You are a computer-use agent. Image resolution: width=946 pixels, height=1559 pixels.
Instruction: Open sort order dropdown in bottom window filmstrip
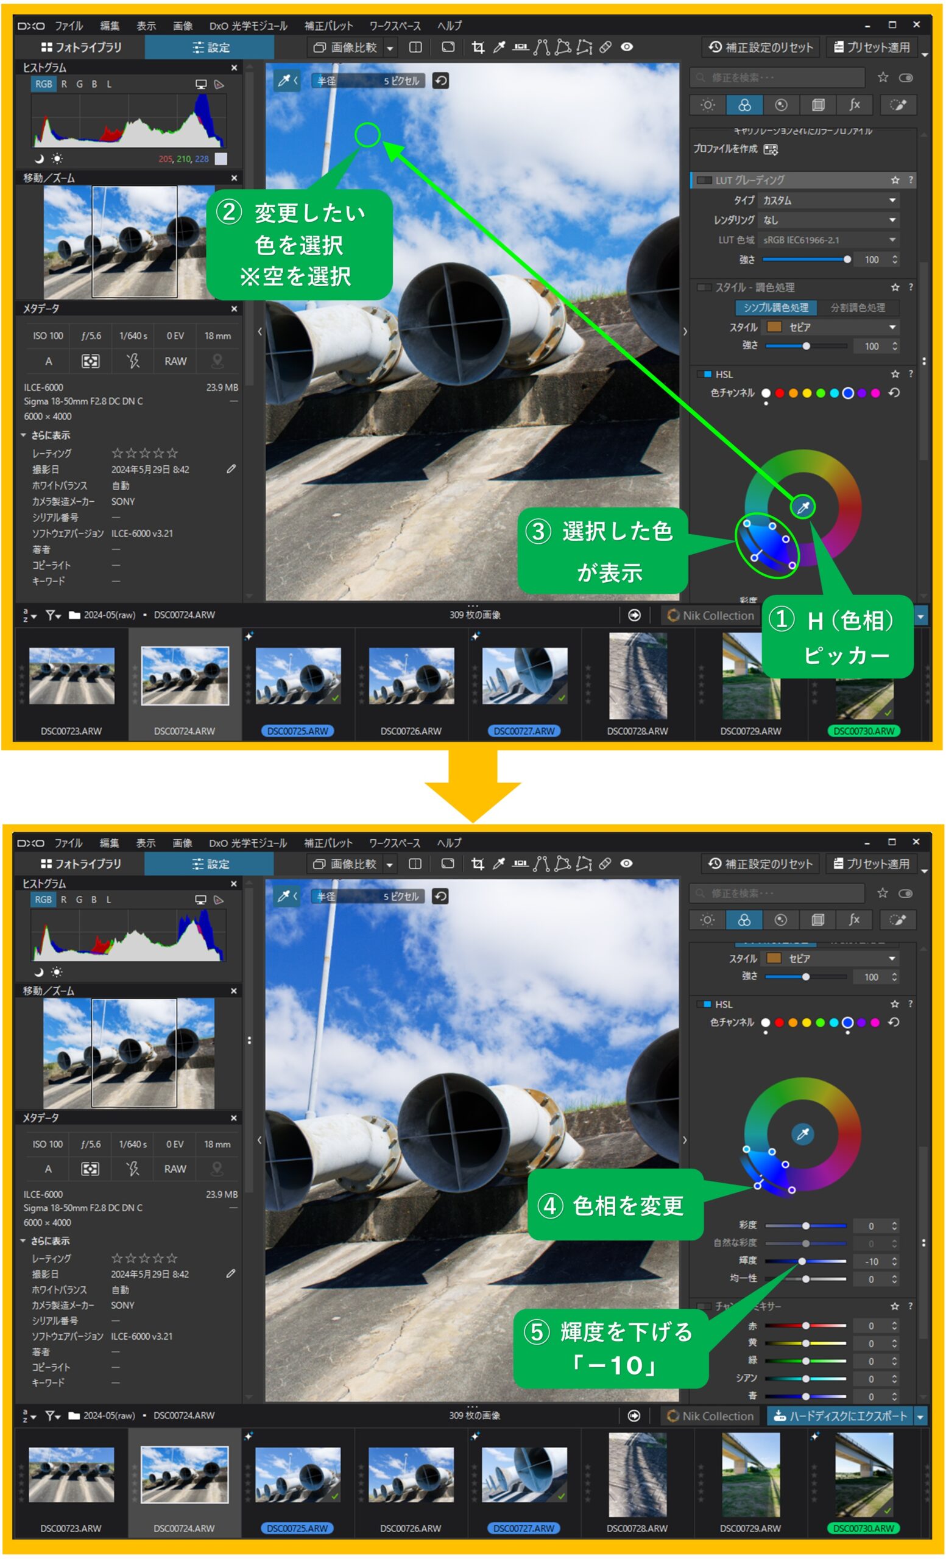pyautogui.click(x=29, y=1415)
